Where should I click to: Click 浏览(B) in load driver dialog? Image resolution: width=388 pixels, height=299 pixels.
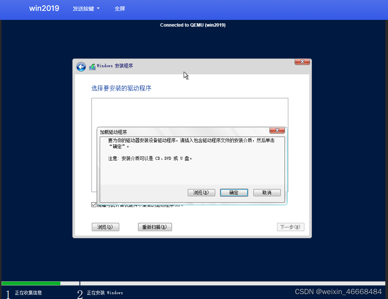click(201, 192)
